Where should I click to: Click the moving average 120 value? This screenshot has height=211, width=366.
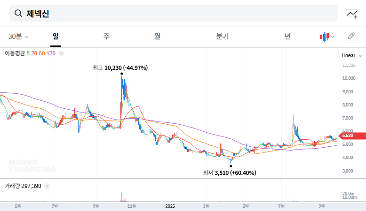[x=51, y=53]
